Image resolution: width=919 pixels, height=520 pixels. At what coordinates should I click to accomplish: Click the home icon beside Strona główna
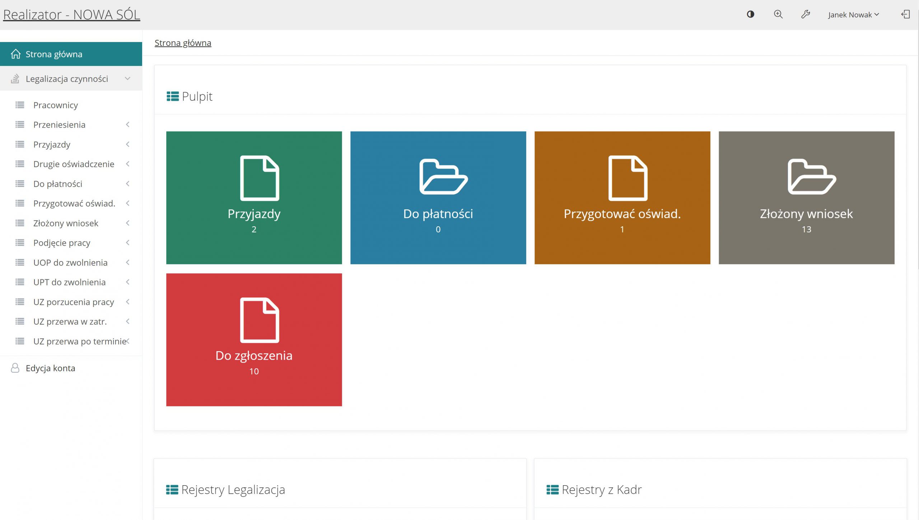[x=15, y=54]
